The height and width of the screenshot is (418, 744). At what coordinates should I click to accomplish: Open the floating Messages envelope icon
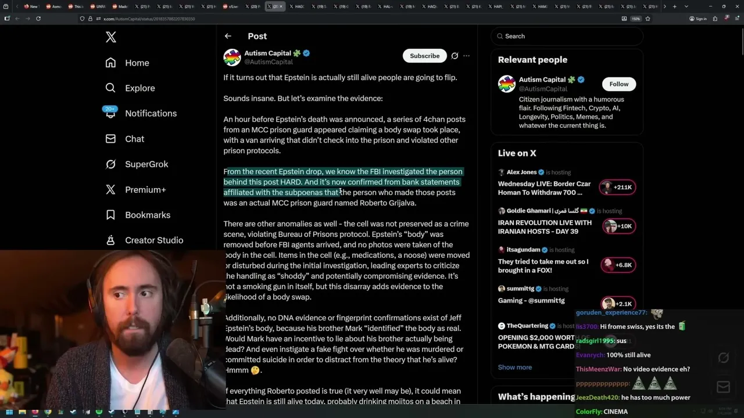[723, 387]
